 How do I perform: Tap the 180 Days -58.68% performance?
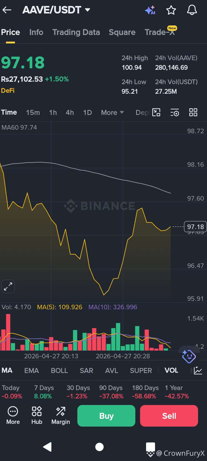coord(145,392)
